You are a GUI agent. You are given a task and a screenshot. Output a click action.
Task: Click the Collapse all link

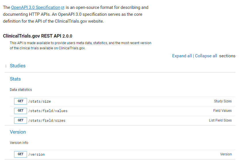click(x=206, y=56)
